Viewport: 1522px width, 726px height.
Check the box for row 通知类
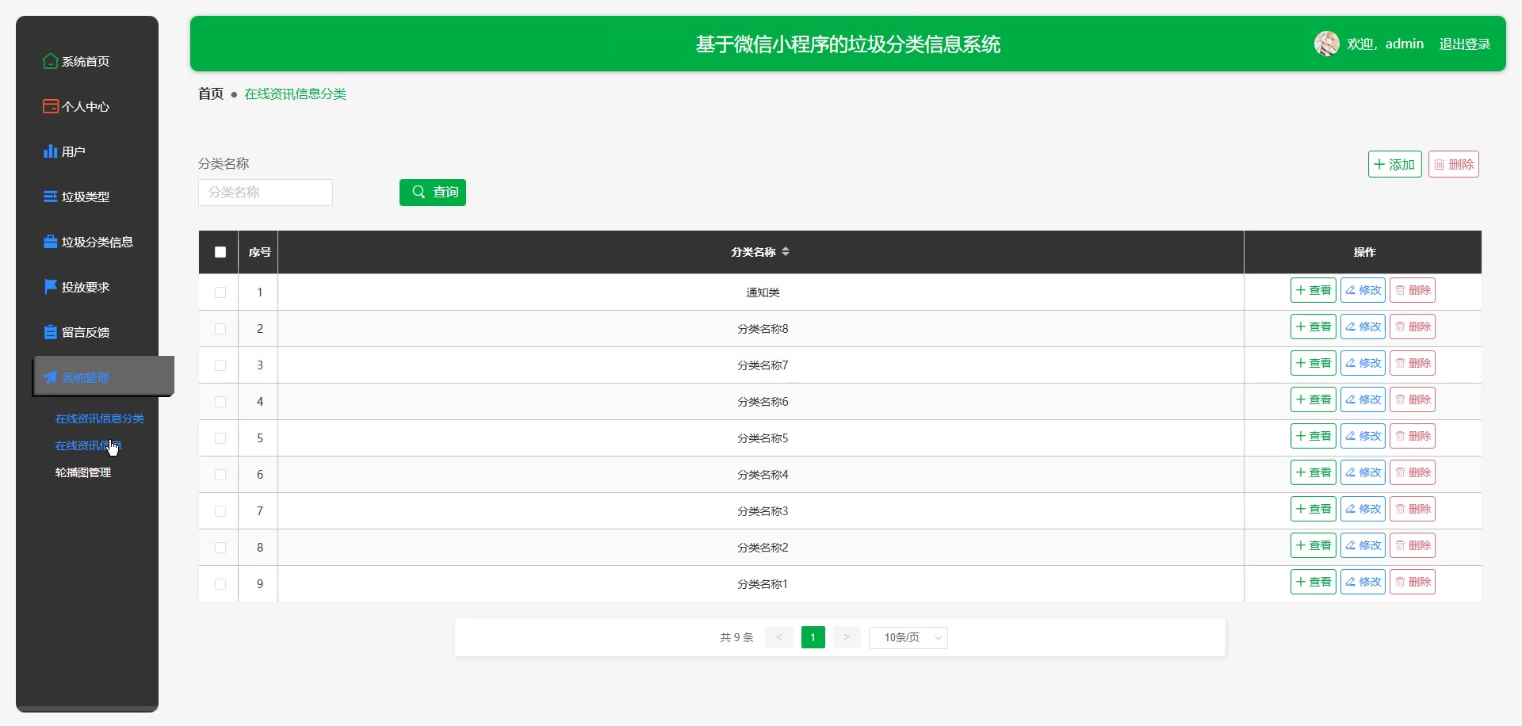pos(220,292)
